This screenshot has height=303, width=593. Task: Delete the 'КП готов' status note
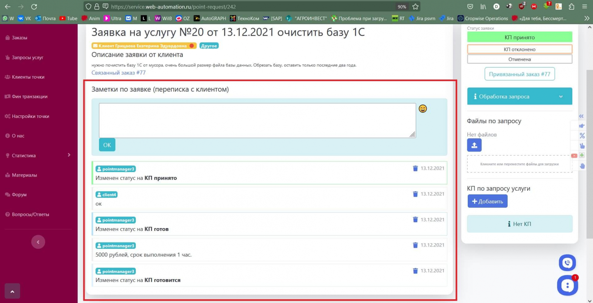click(x=415, y=220)
